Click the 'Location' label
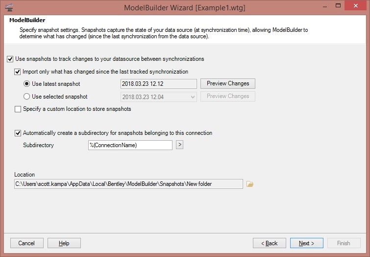 click(25, 175)
